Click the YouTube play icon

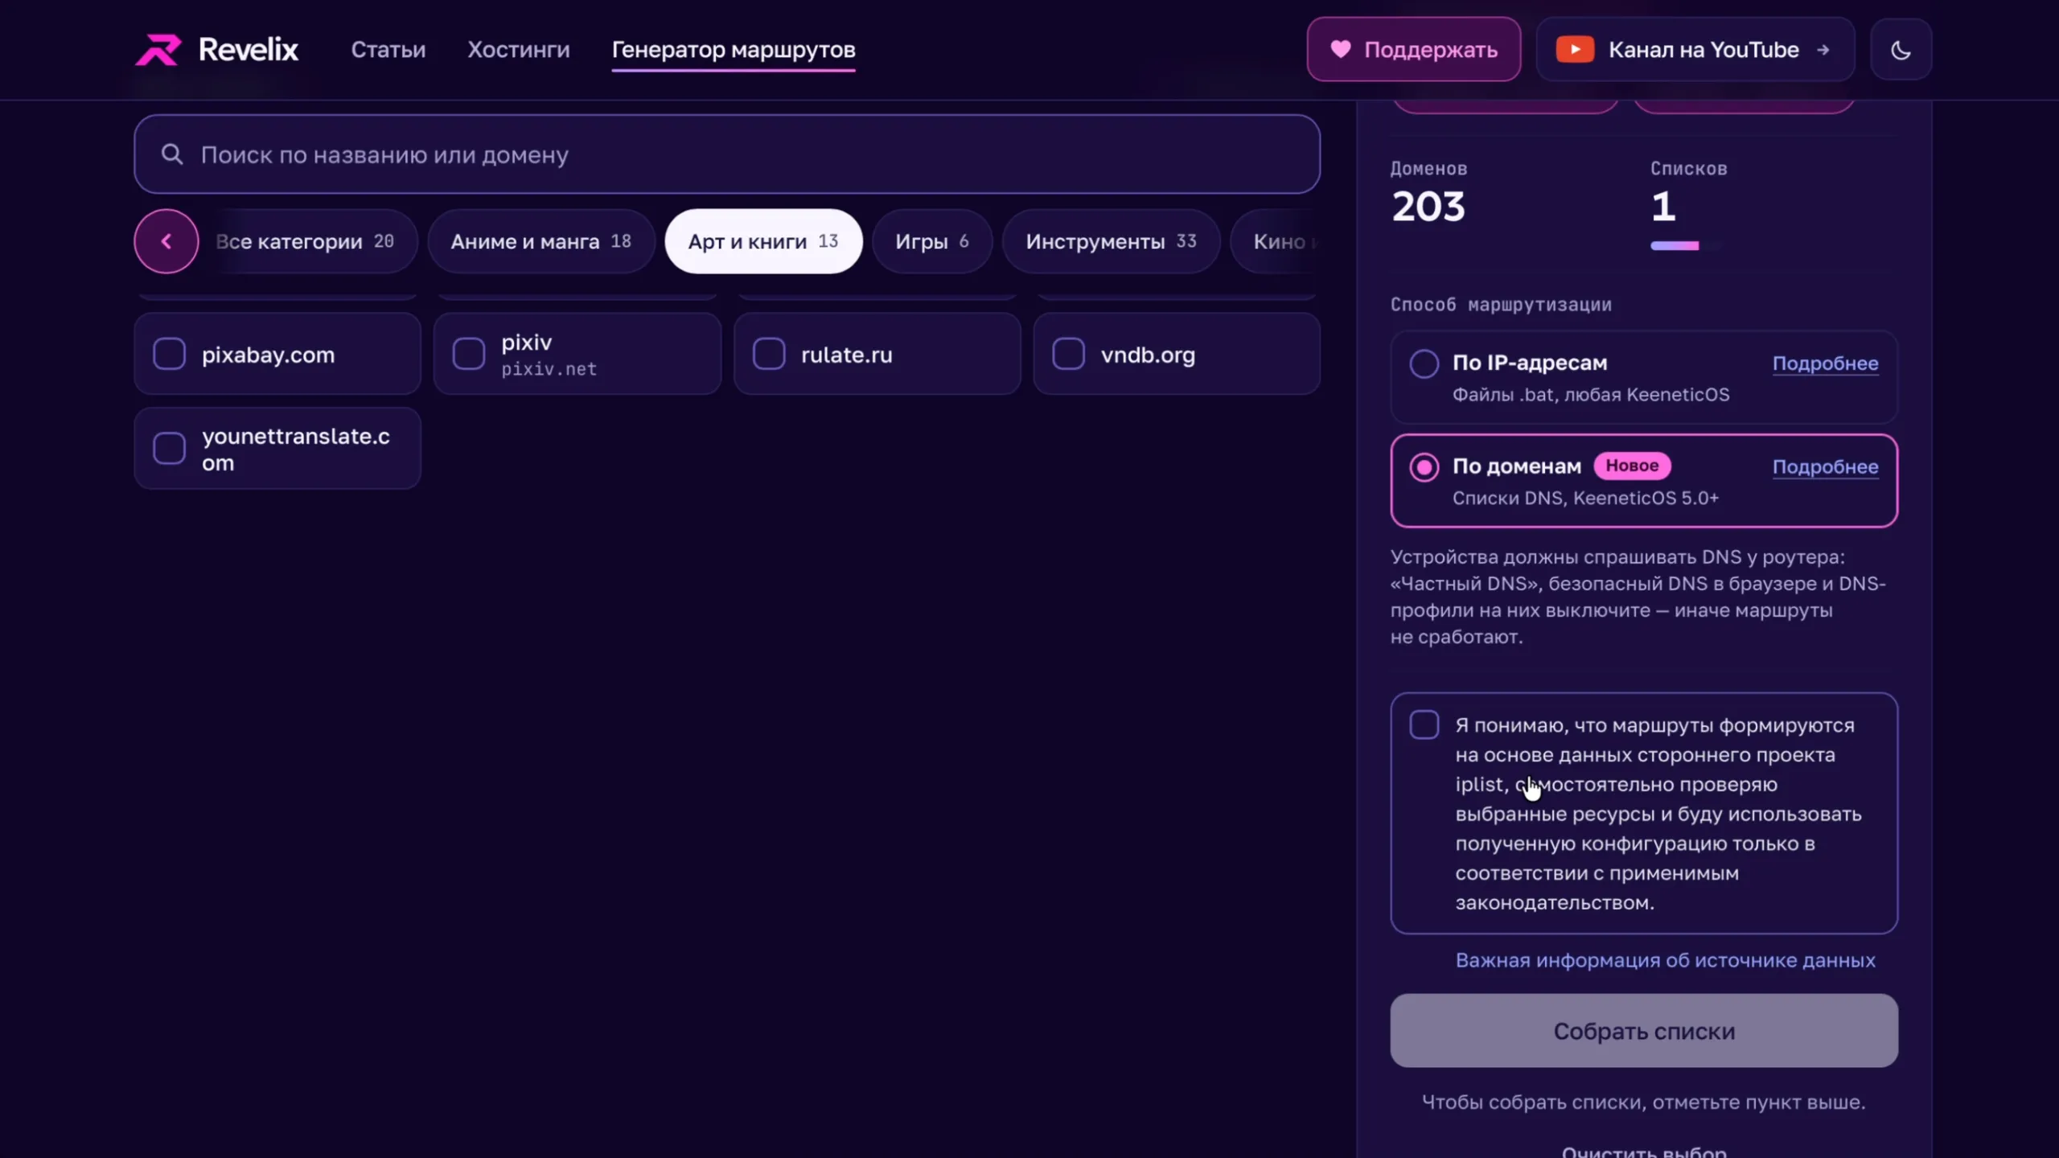coord(1575,50)
